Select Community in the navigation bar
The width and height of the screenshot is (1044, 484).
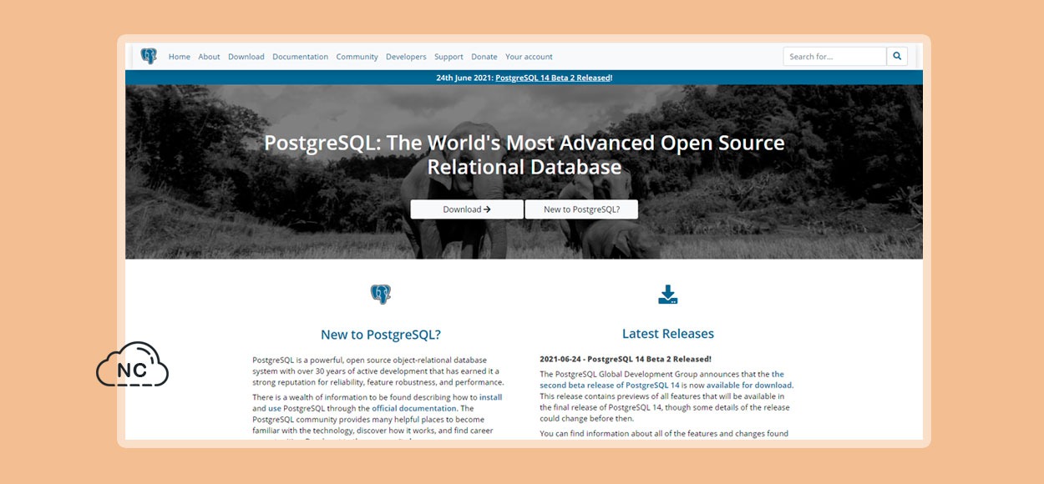pos(357,57)
